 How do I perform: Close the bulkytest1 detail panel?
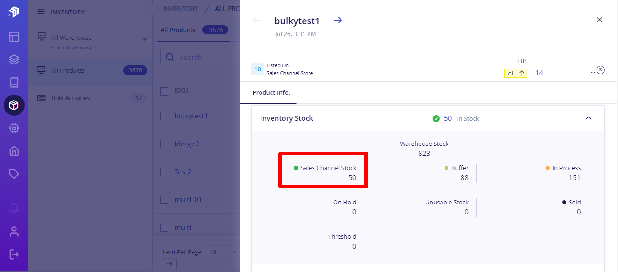600,20
